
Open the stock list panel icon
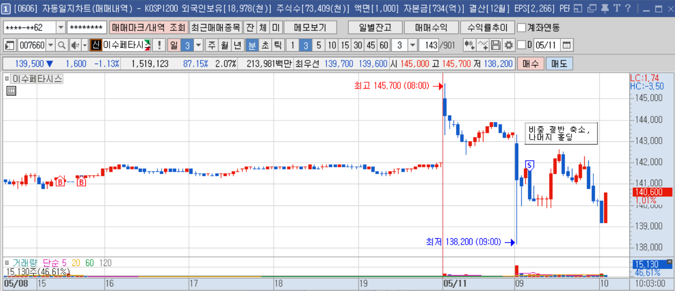[x=9, y=45]
